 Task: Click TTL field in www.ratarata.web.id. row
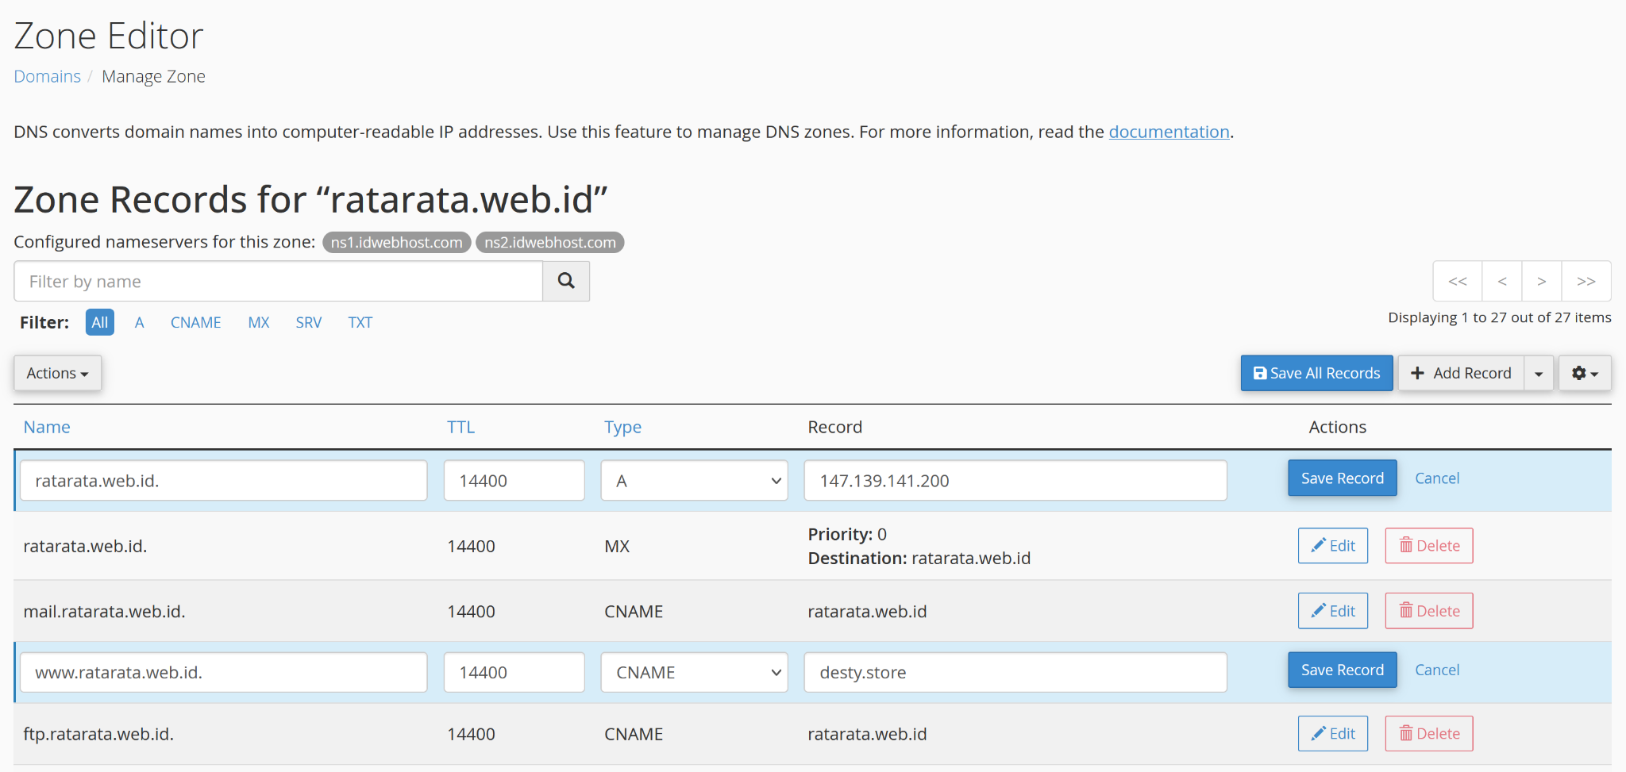coord(514,672)
